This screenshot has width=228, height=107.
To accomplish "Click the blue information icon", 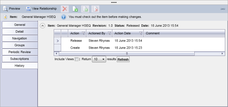I will coord(64,17).
